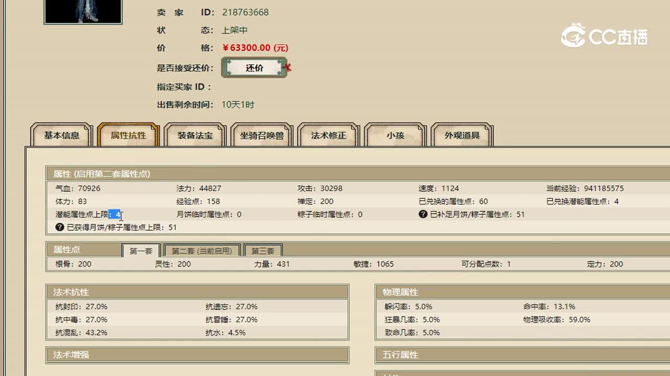Click 抗封印: 27.0% resistance

[81, 307]
